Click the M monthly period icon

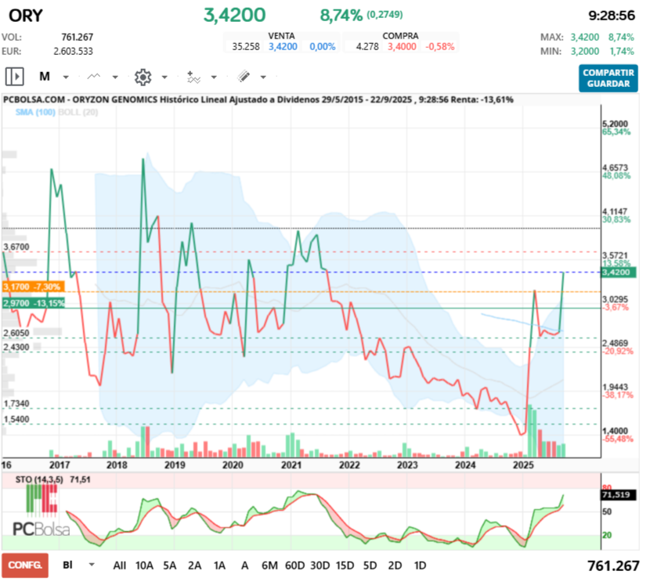pyautogui.click(x=45, y=77)
